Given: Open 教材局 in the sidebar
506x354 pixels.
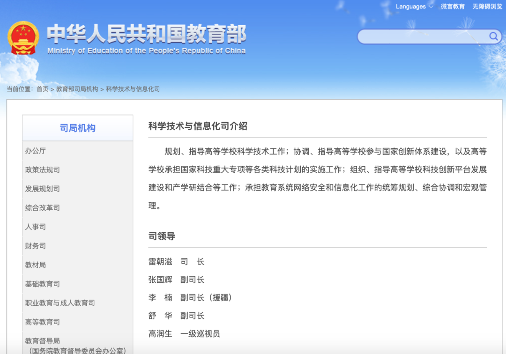Looking at the screenshot, I should [36, 265].
